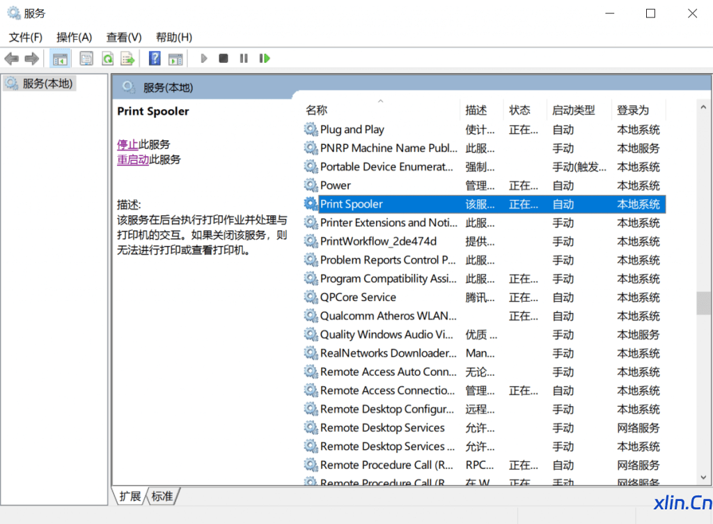The image size is (713, 524).
Task: Click the scrollbar up arrow in services list
Action: 703,107
